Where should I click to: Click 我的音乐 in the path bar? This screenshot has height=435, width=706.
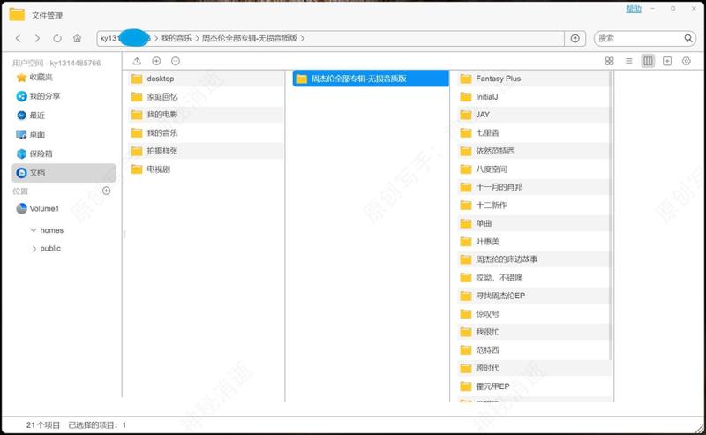[x=176, y=38]
